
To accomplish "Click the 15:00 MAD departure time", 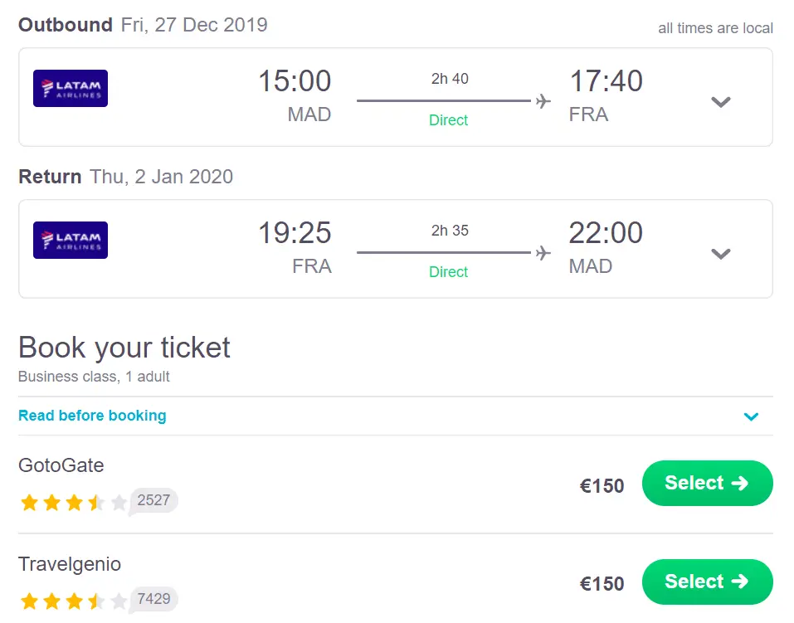I will coord(295,82).
